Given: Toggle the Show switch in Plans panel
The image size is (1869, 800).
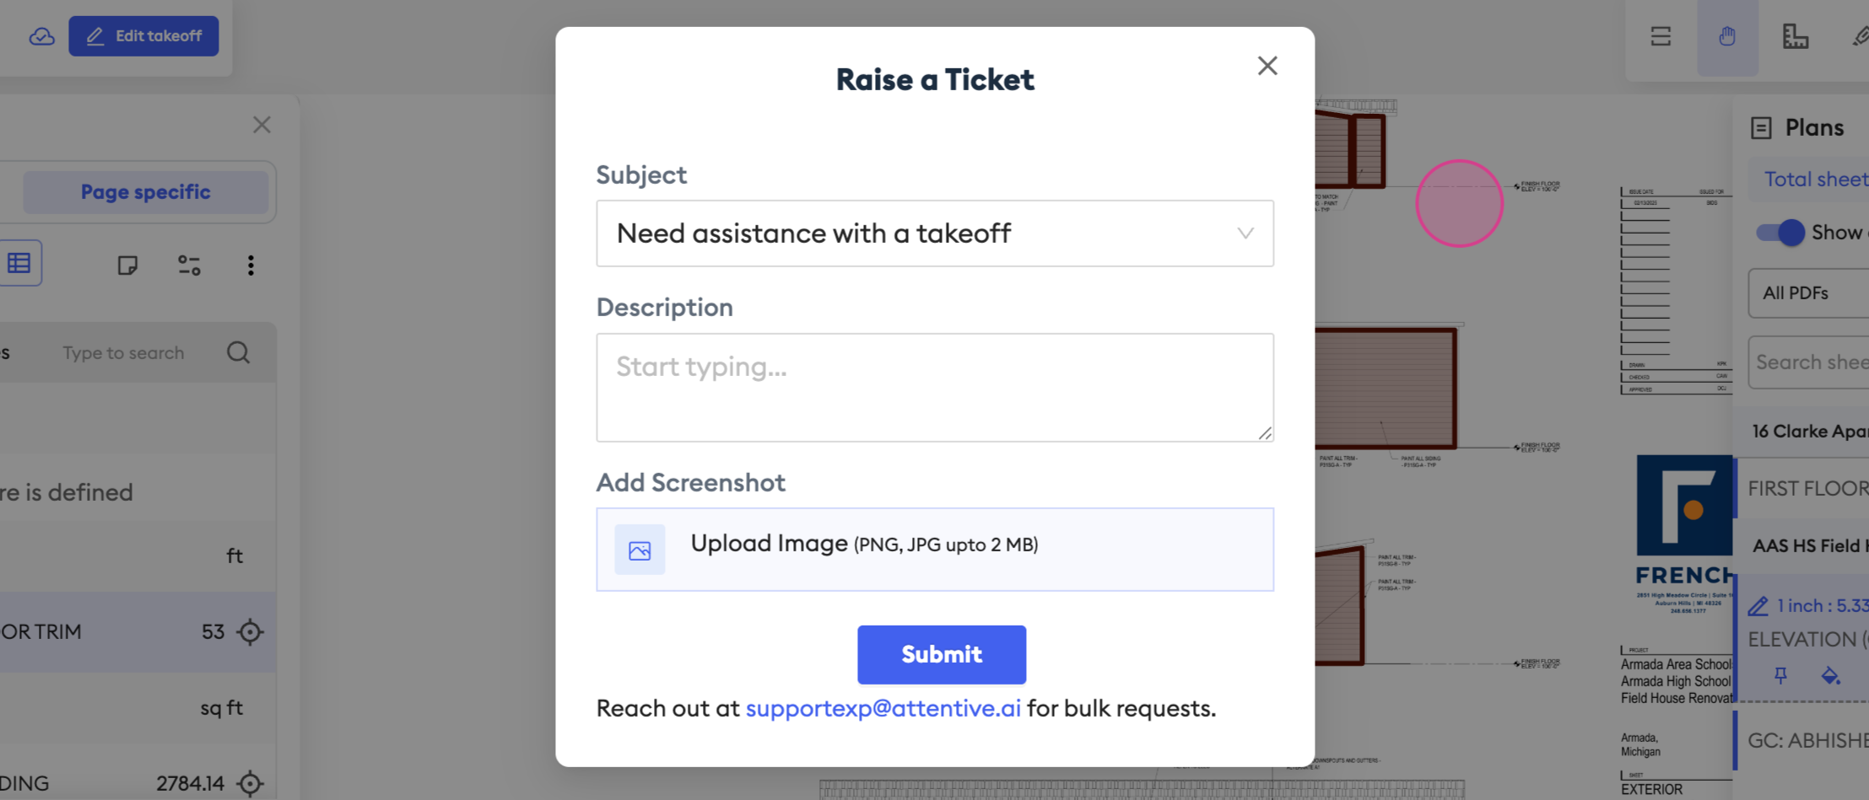Looking at the screenshot, I should coord(1780,232).
